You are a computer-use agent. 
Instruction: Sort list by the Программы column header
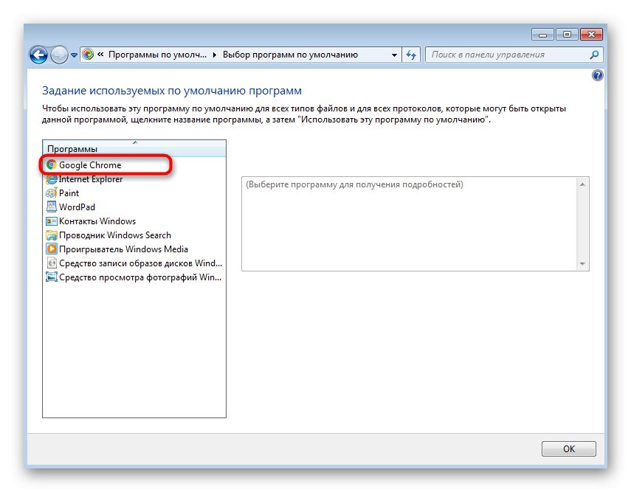(x=134, y=148)
